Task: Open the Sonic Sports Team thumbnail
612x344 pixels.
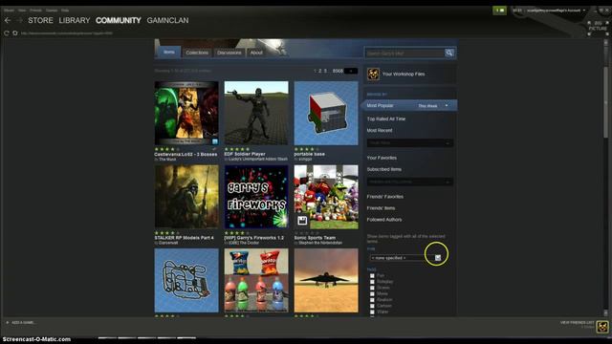Action: point(326,197)
